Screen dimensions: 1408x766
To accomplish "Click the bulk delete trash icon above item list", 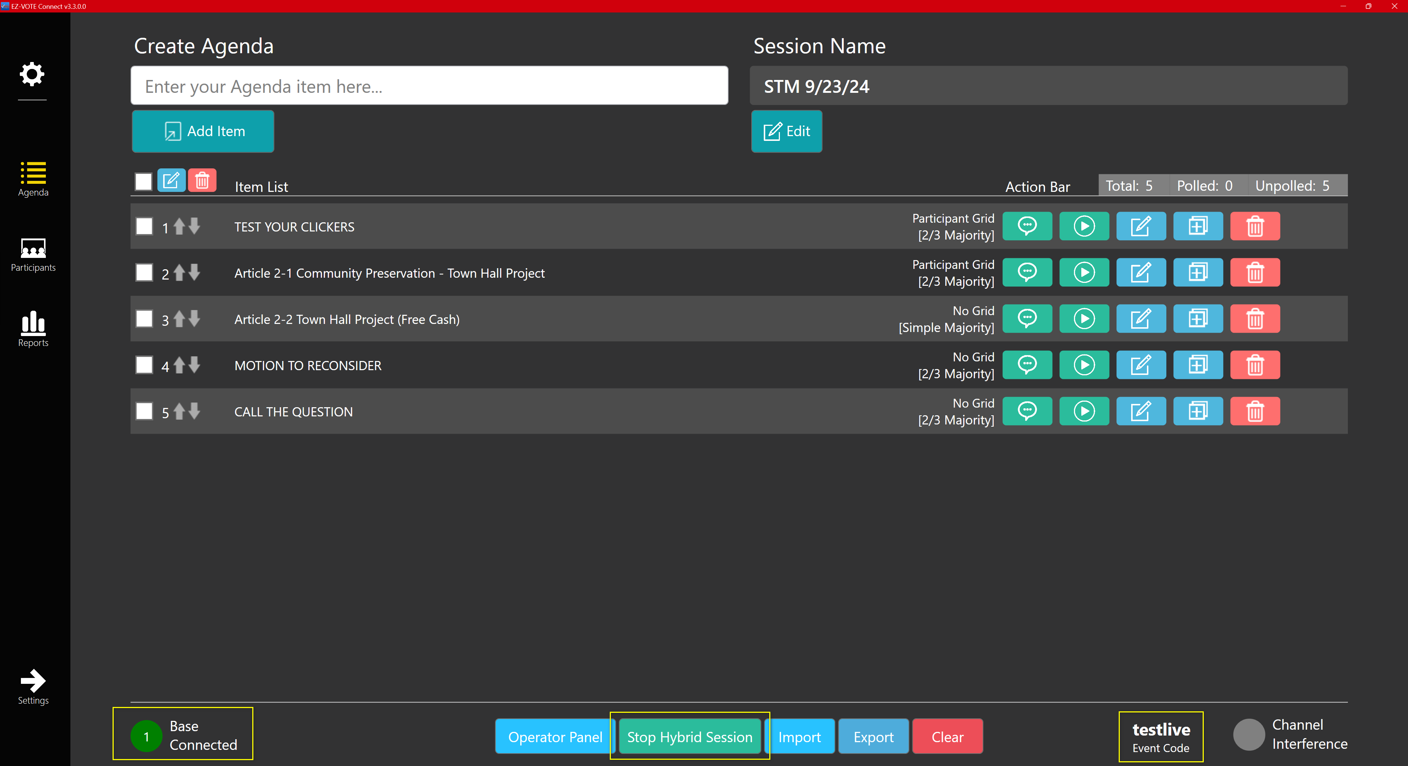I will pyautogui.click(x=202, y=180).
